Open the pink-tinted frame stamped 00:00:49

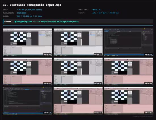point(129,71)
